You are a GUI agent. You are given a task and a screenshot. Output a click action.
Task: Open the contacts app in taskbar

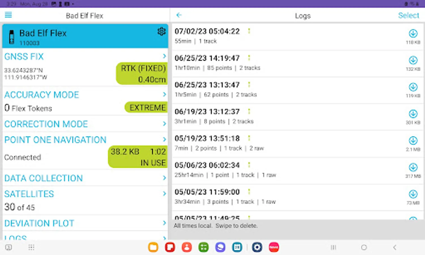click(187, 247)
